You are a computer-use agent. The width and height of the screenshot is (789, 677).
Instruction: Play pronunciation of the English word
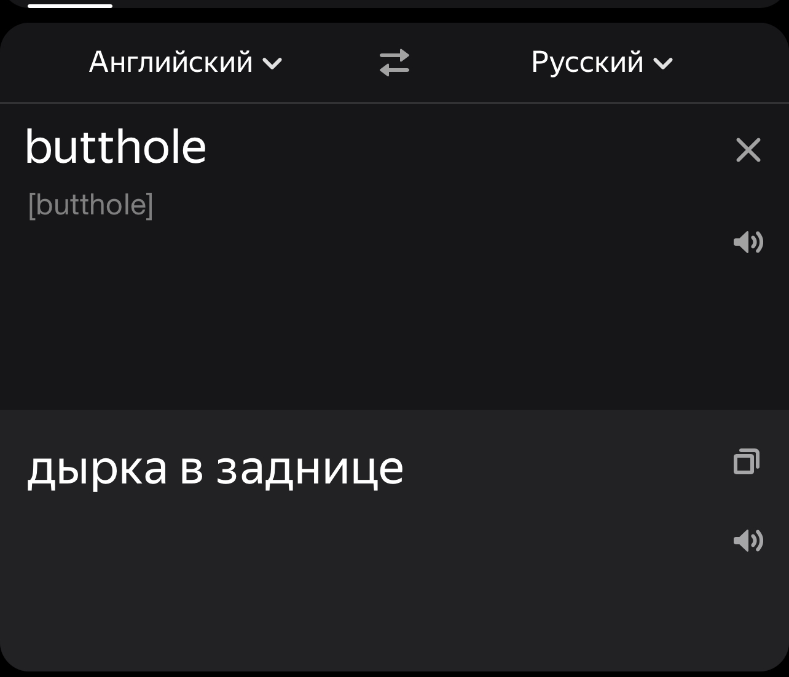(x=748, y=242)
